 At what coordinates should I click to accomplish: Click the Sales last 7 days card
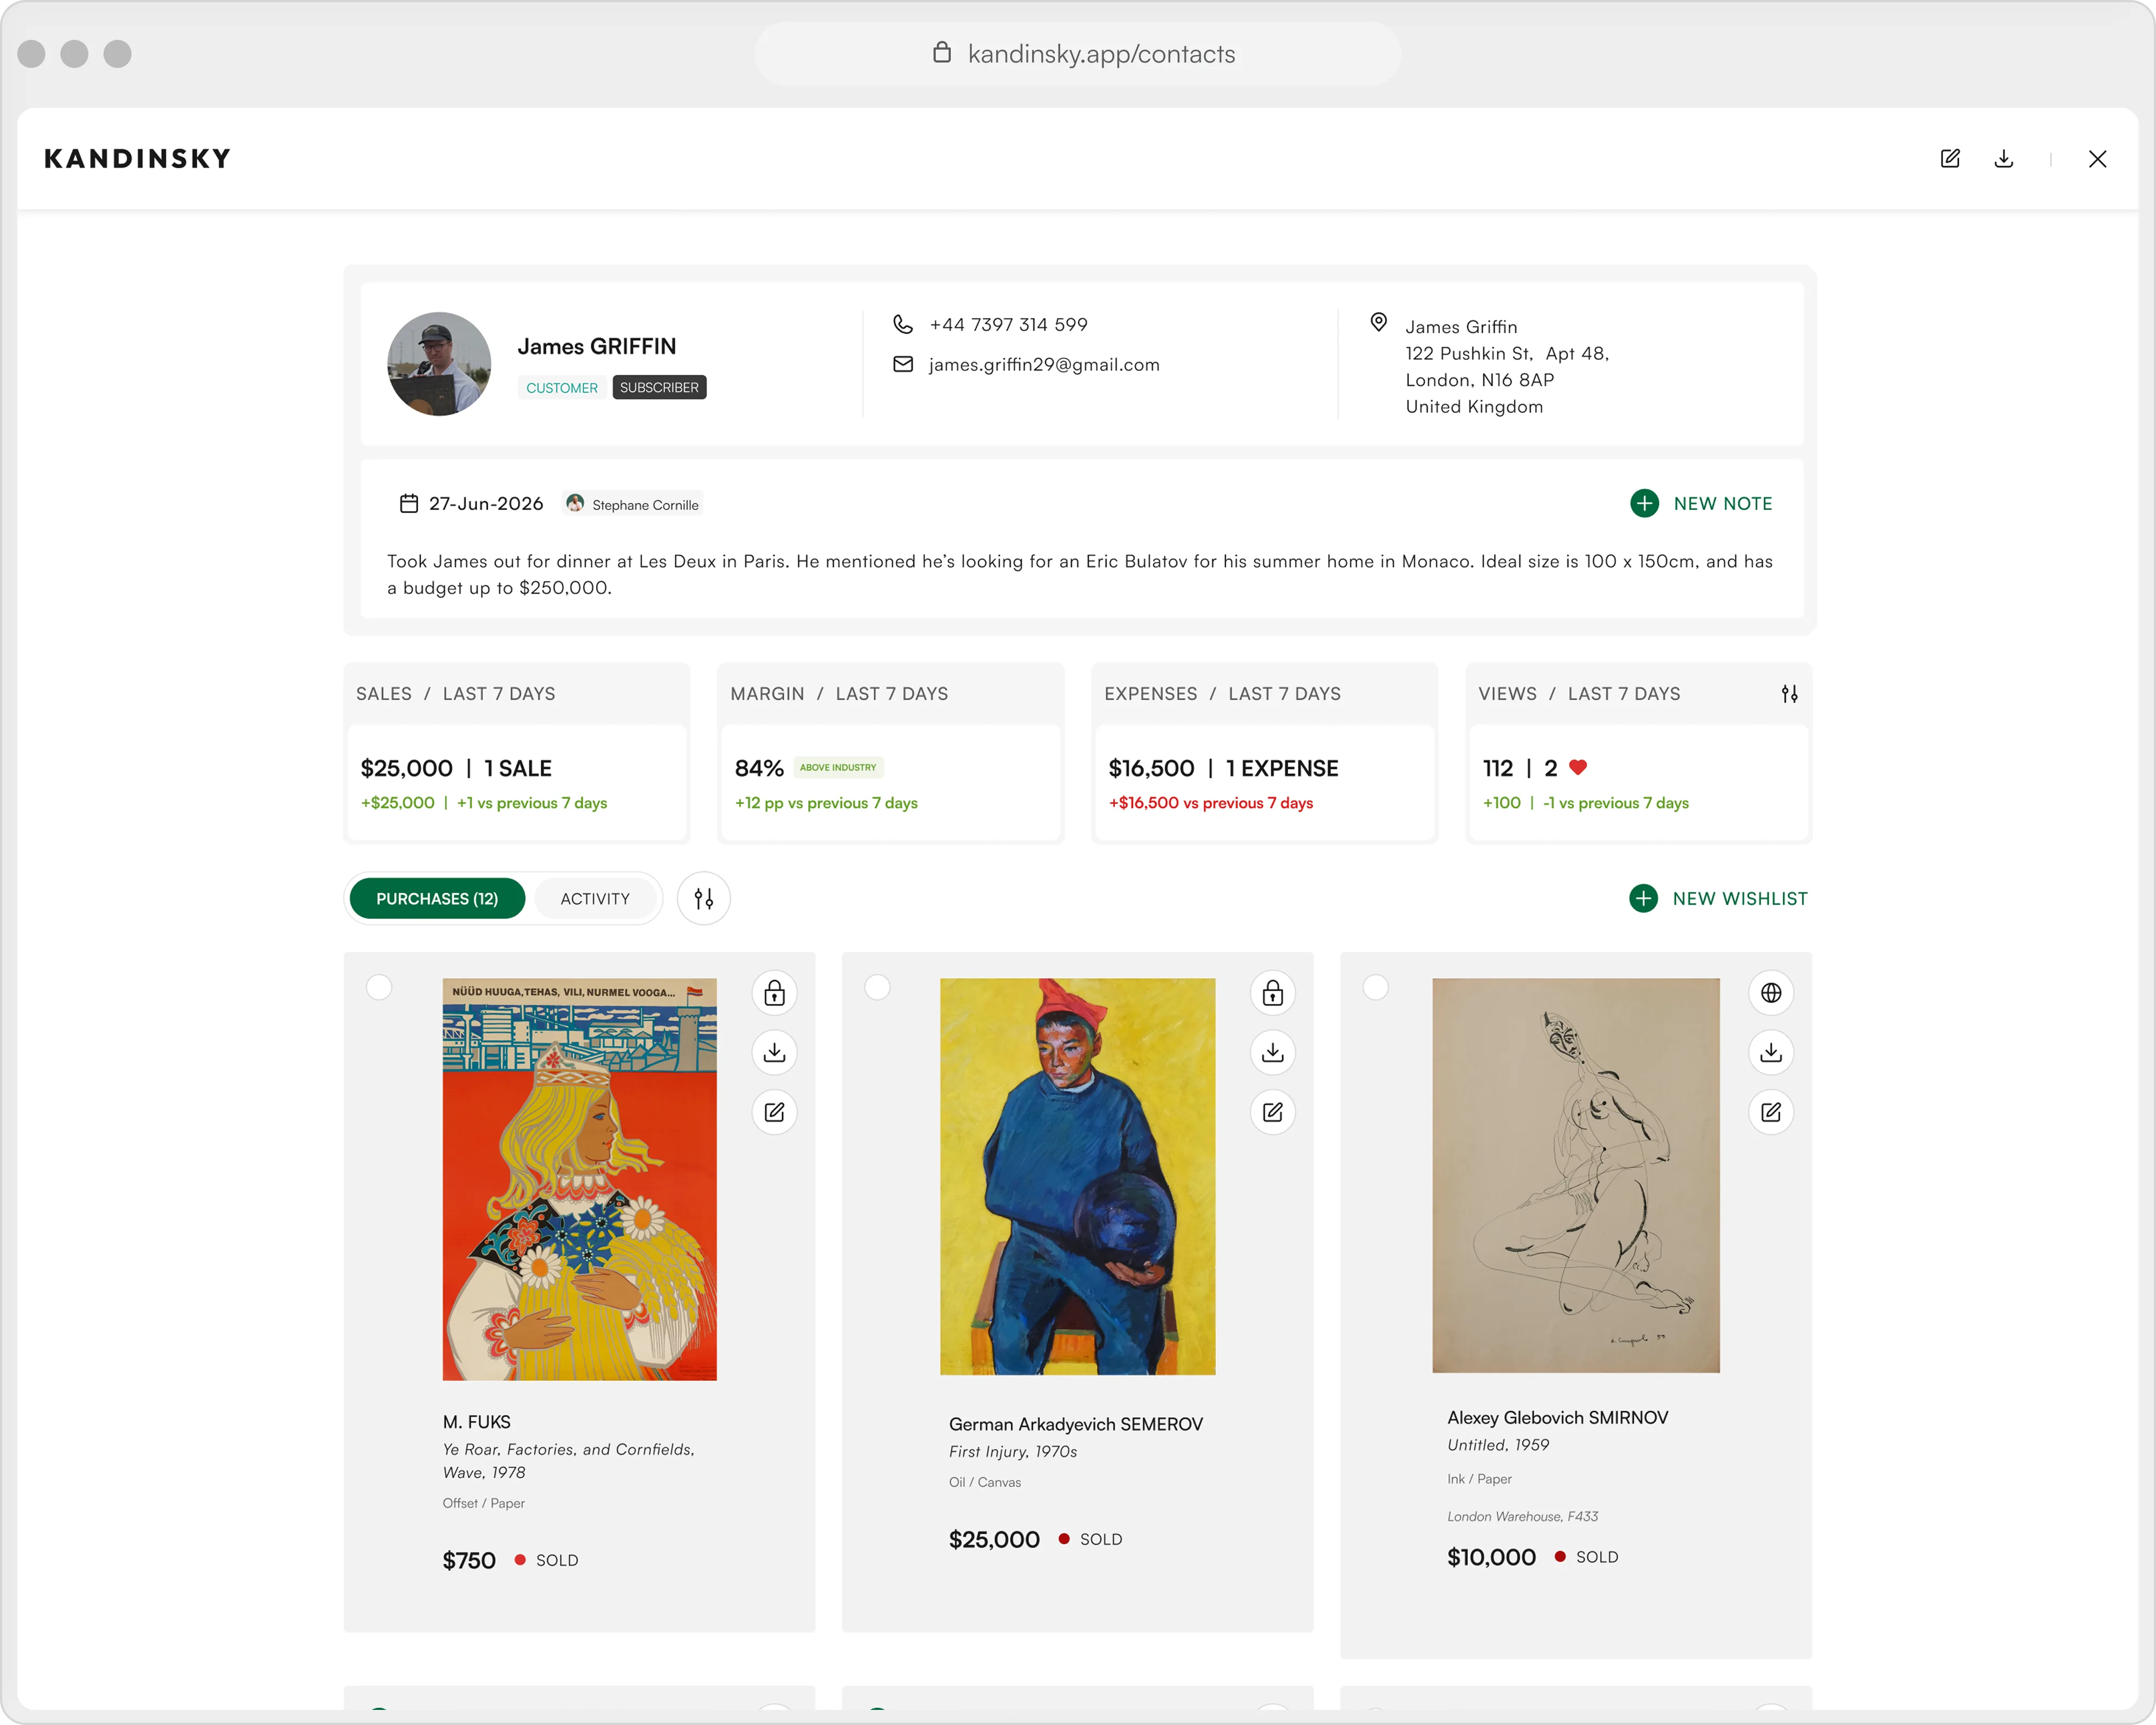click(x=517, y=752)
